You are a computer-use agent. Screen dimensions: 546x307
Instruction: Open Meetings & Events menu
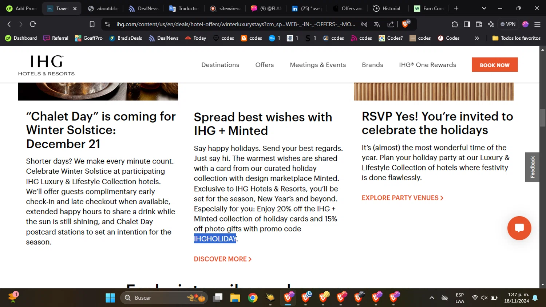[318, 65]
